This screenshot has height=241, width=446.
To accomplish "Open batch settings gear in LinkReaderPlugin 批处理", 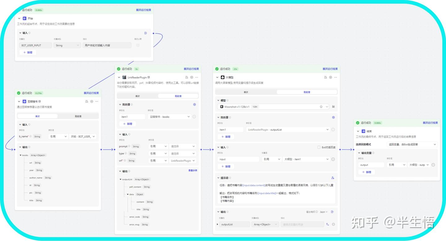I will point(195,105).
